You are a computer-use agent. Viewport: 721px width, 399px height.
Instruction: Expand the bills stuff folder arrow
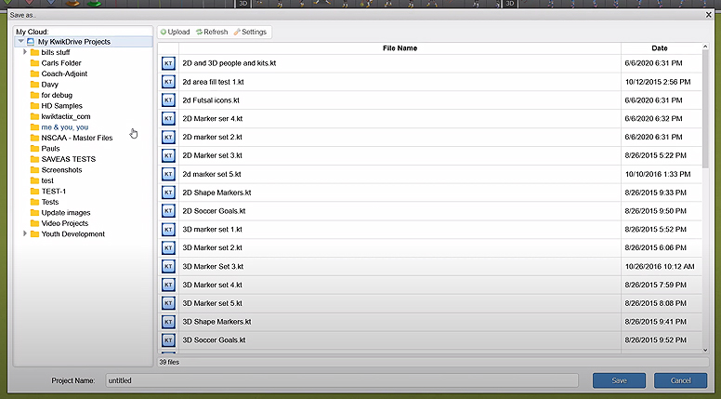[25, 52]
